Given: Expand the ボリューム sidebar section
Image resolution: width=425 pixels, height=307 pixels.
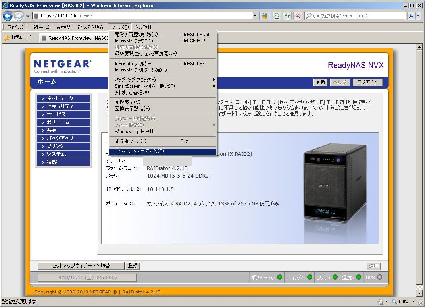Looking at the screenshot, I should [63, 122].
